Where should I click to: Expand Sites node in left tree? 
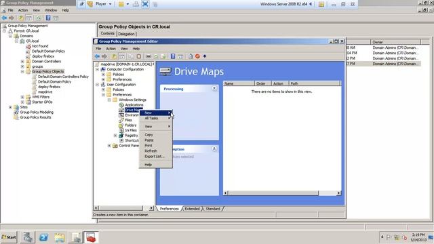[x=11, y=107]
